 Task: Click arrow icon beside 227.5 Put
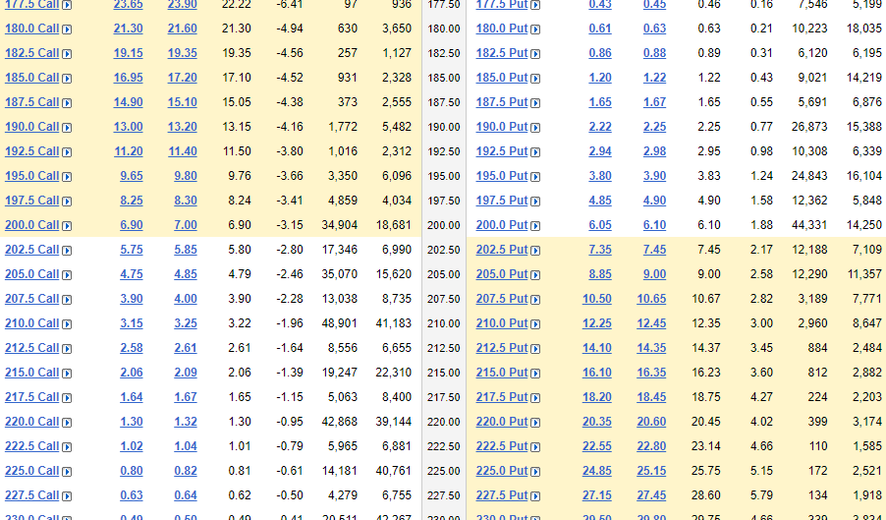(535, 496)
